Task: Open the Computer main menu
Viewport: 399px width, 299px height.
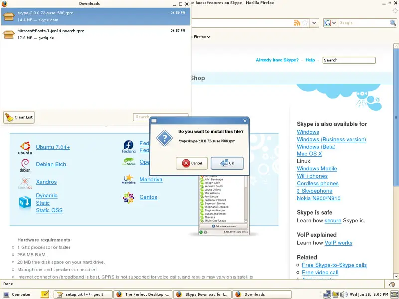Action: (18, 294)
